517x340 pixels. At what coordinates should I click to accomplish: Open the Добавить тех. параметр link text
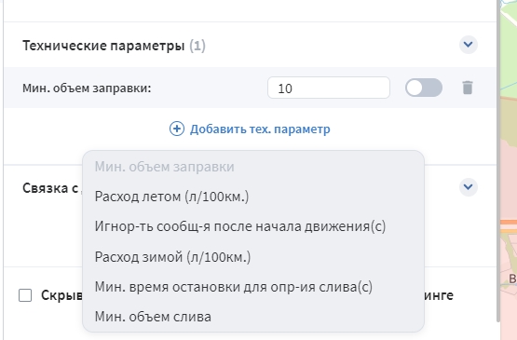pyautogui.click(x=260, y=129)
